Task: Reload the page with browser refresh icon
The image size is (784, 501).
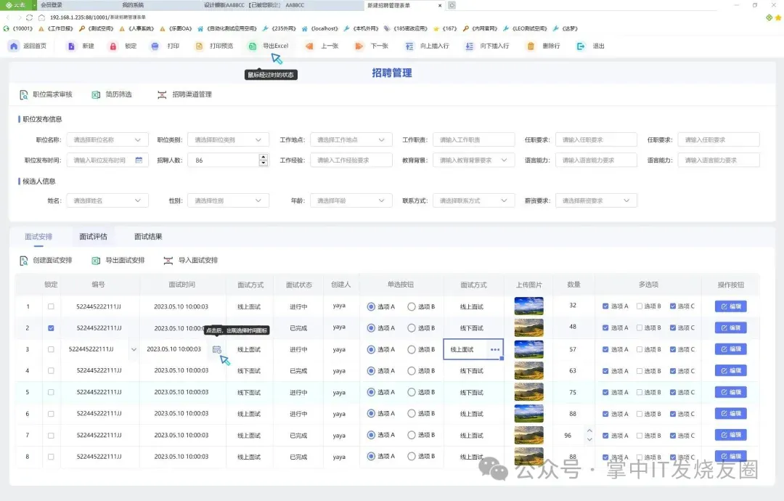Action: 30,17
